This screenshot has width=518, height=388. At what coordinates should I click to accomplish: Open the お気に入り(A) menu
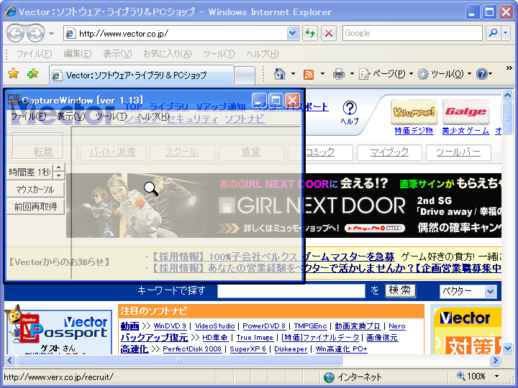click(x=167, y=53)
